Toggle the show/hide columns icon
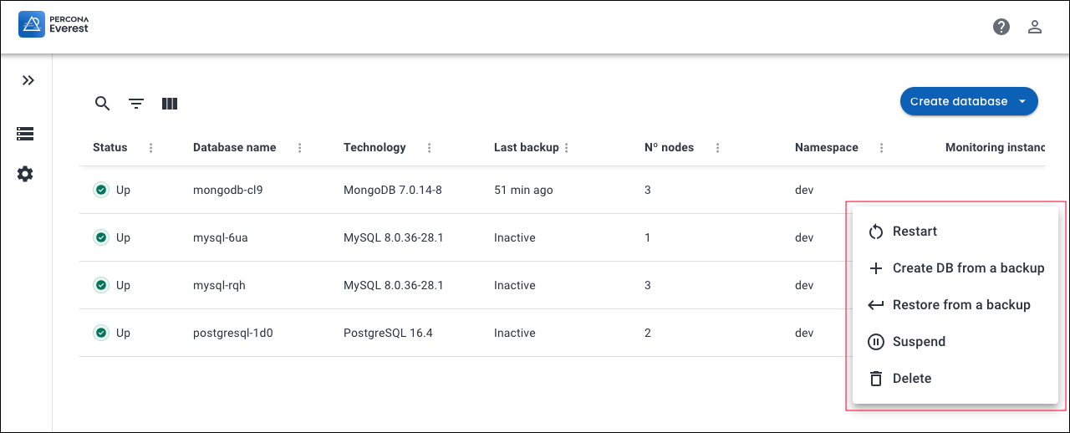 (170, 104)
